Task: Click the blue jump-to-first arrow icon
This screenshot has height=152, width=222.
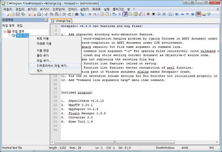Action: pyautogui.click(x=177, y=14)
